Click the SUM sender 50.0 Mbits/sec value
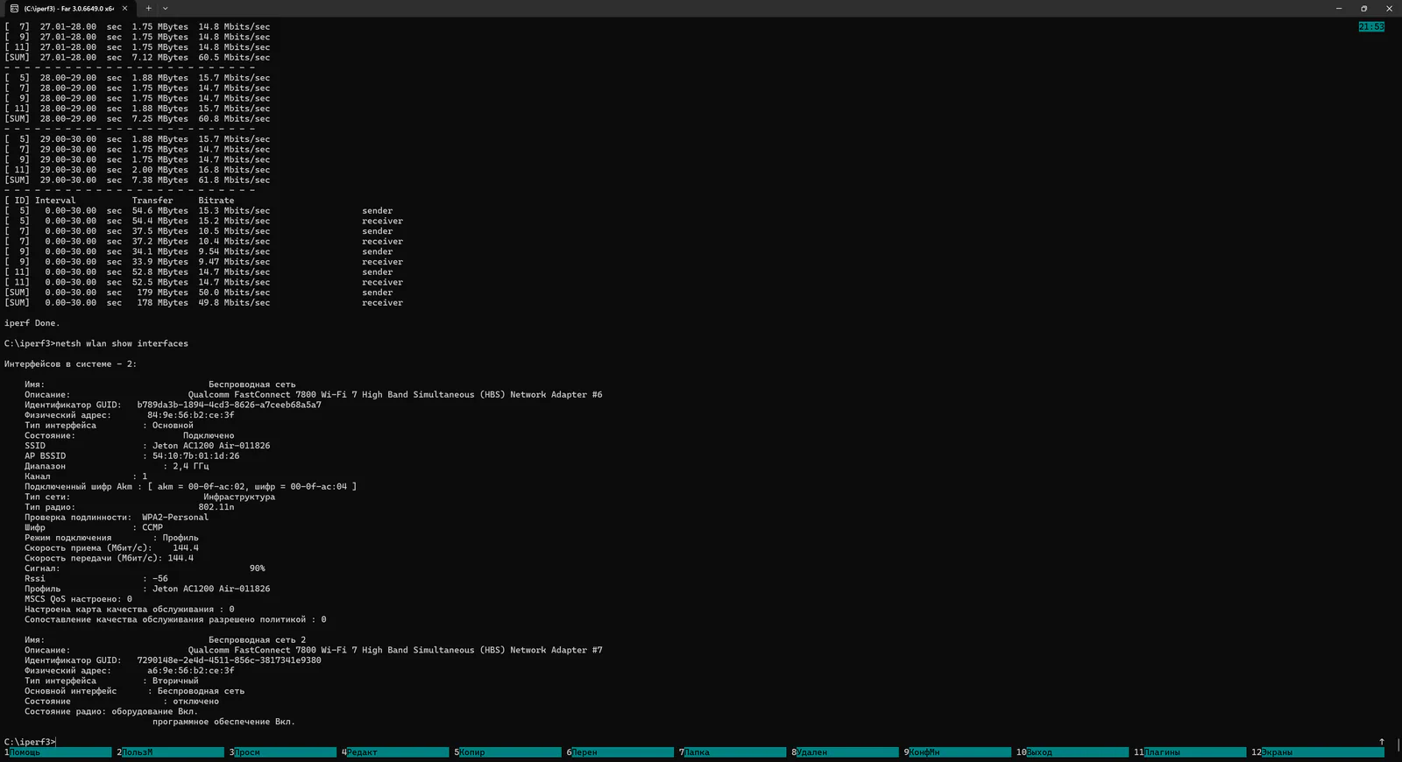This screenshot has height=762, width=1402. pyautogui.click(x=234, y=293)
